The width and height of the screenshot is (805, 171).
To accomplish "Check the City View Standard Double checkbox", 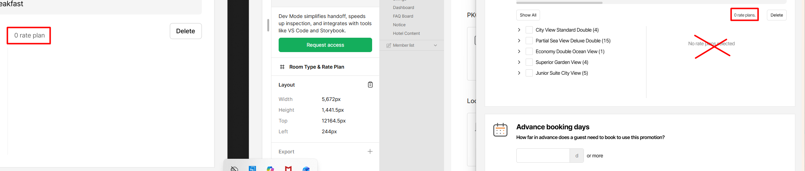I will [x=529, y=30].
